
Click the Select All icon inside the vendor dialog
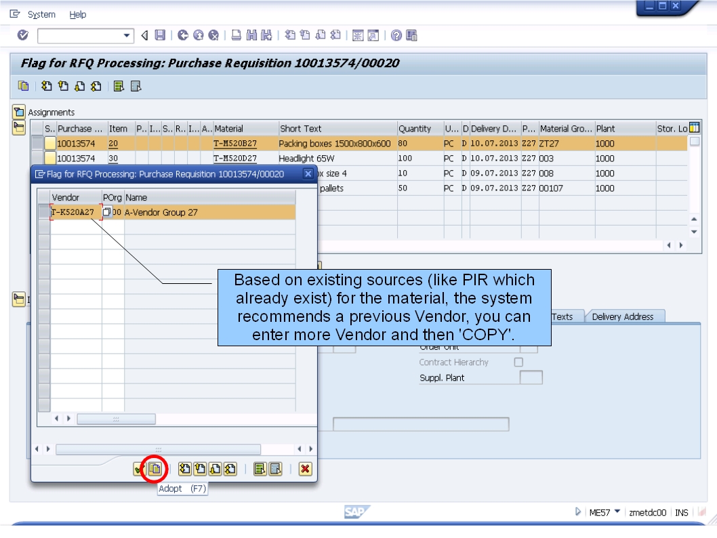184,468
